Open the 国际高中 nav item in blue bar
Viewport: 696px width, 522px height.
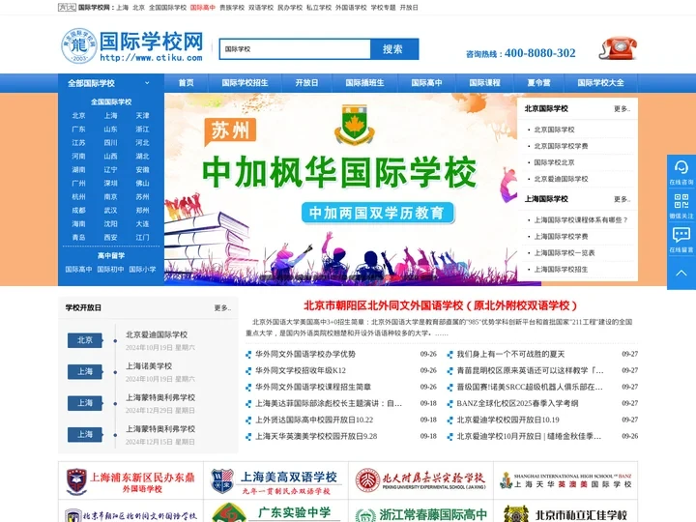pos(426,83)
